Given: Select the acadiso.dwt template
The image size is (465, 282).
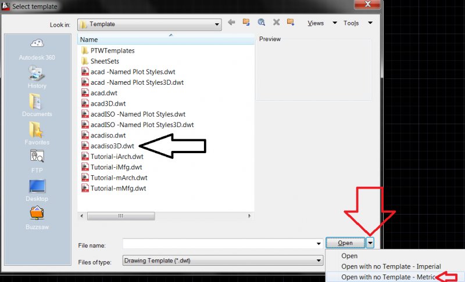Looking at the screenshot, I should click(103, 136).
